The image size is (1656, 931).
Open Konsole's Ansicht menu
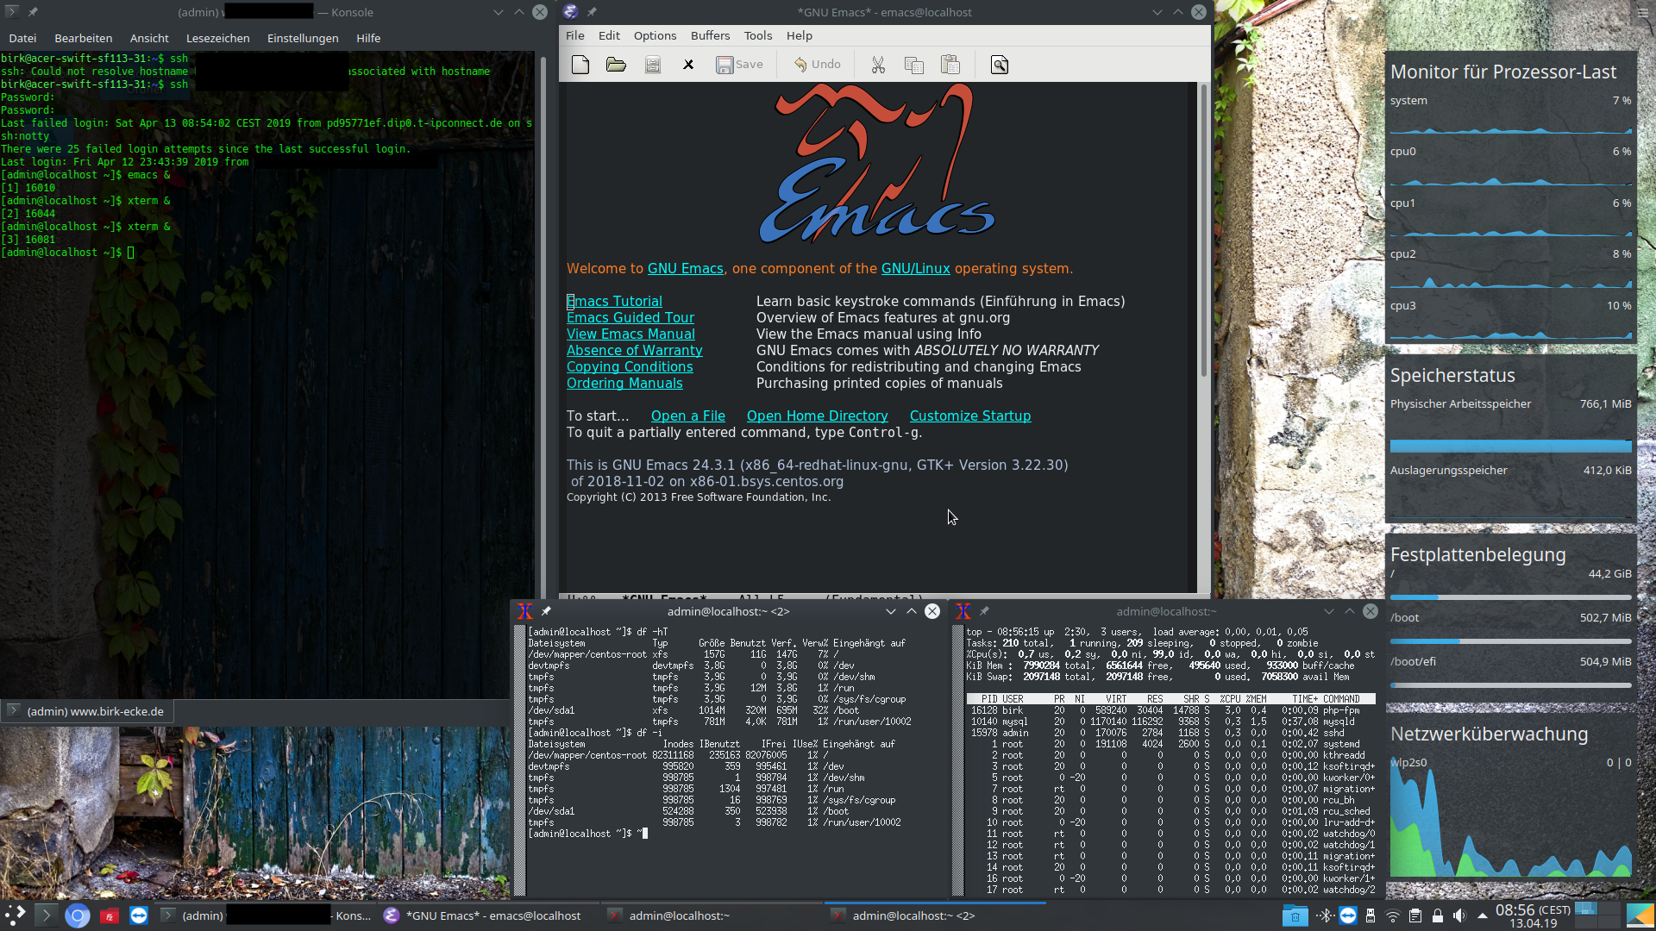click(149, 38)
